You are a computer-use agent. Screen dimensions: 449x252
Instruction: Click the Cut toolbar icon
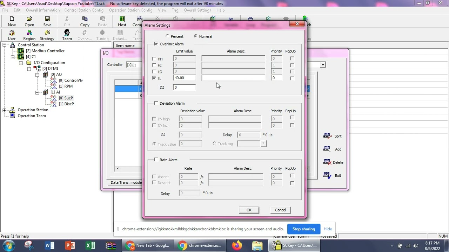coord(67,21)
